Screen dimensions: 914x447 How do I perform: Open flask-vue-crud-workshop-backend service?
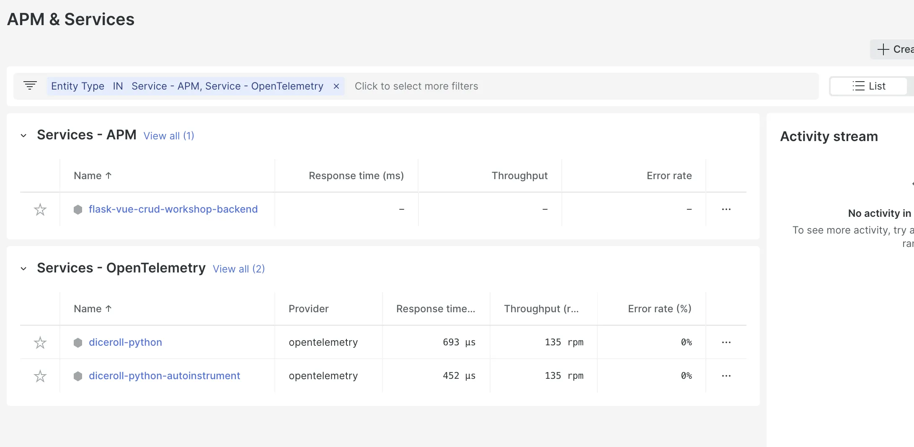173,209
